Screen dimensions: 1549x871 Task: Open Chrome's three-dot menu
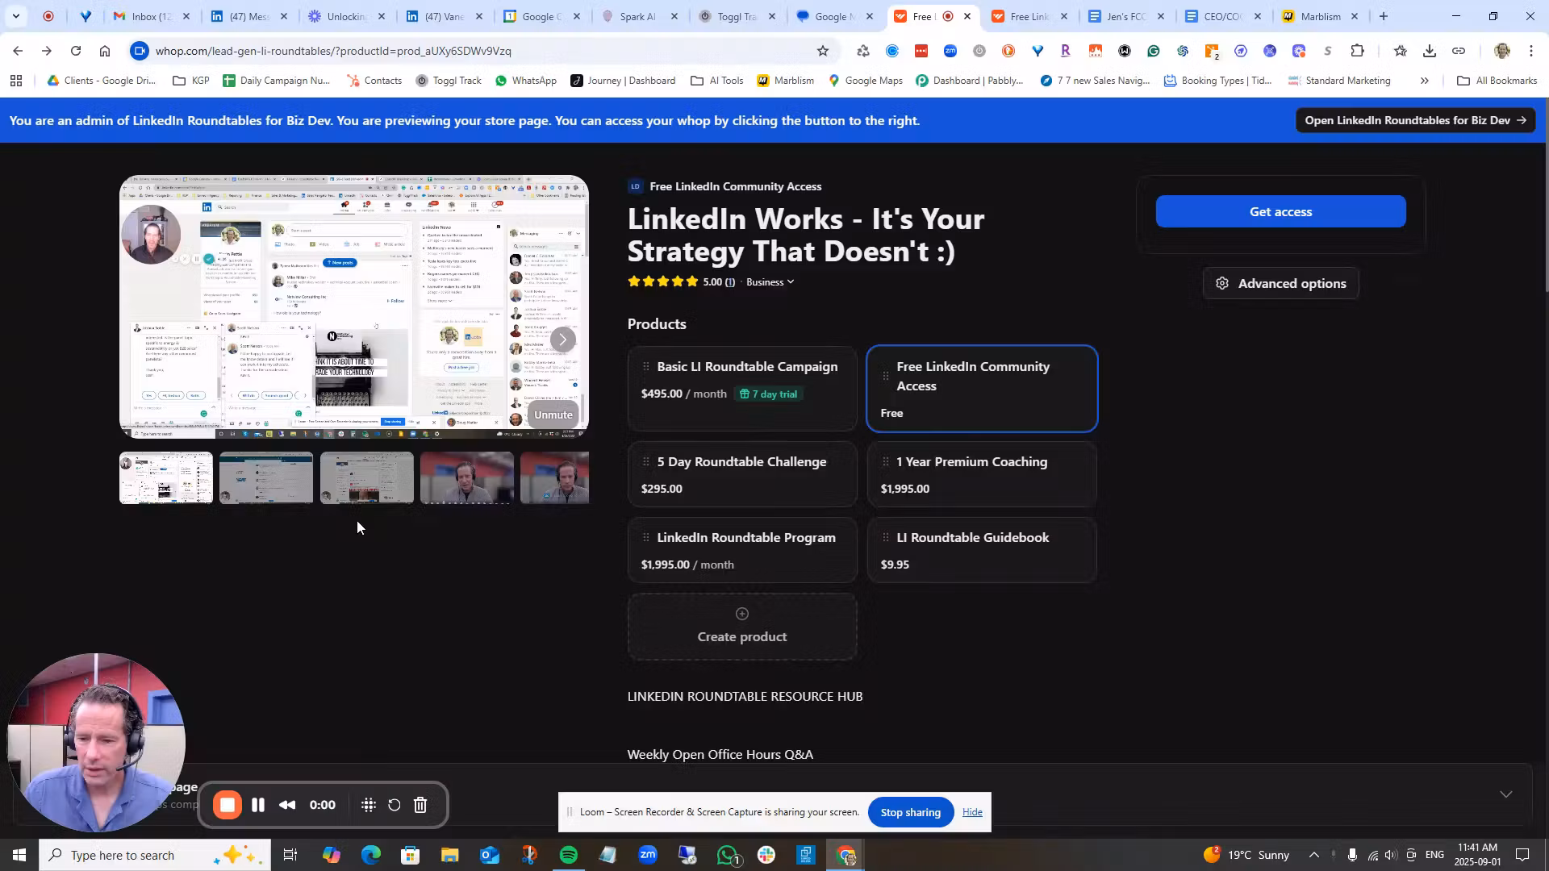pos(1531,50)
